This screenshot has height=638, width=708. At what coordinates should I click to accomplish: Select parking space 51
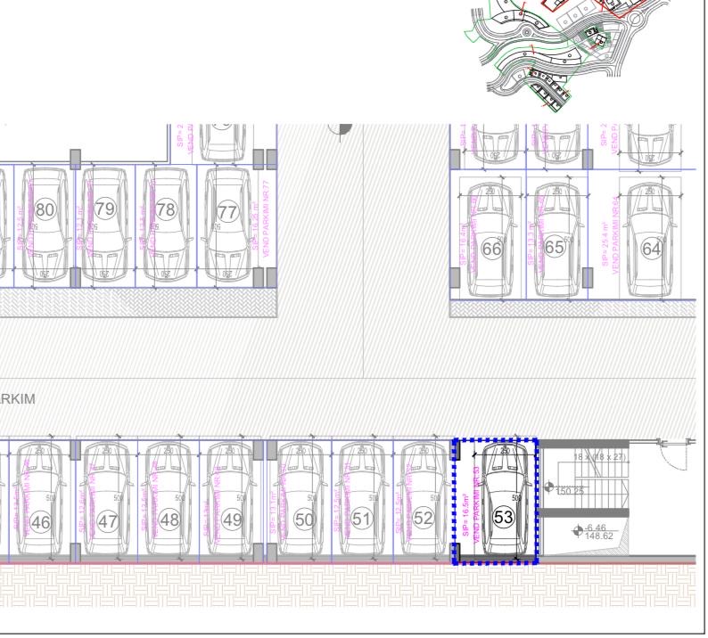coord(361,519)
